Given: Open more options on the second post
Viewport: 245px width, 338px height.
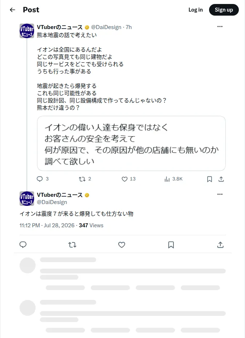Looking at the screenshot, I should (220, 194).
